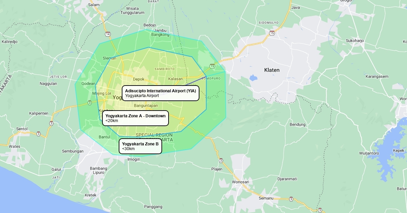Image resolution: width=407 pixels, height=213 pixels.
Task: Select the Panggang label
Action: (x=153, y=207)
